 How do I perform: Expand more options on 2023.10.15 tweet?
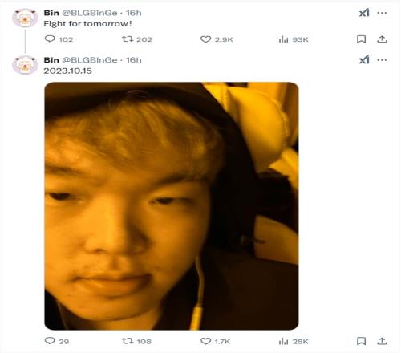(x=382, y=60)
